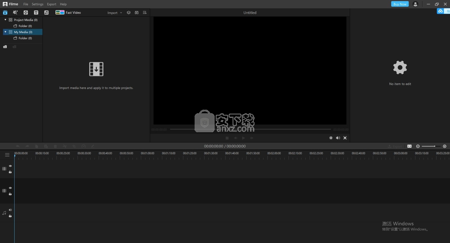Screen dimensions: 450x243
Task: Click the Undo arrow in timeline toolbar
Action: pos(18,146)
